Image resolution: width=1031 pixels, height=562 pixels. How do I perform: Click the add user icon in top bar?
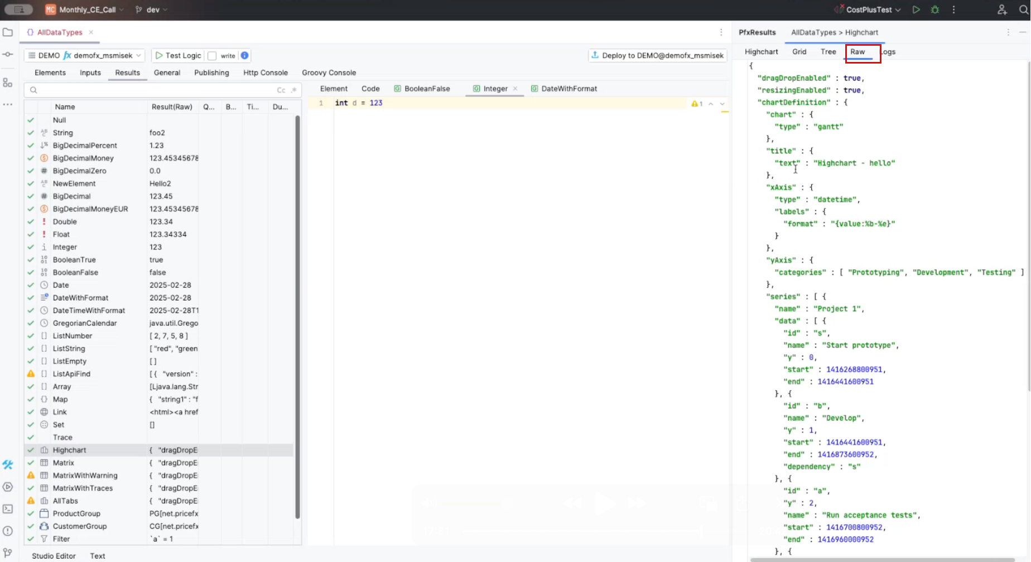point(1002,9)
